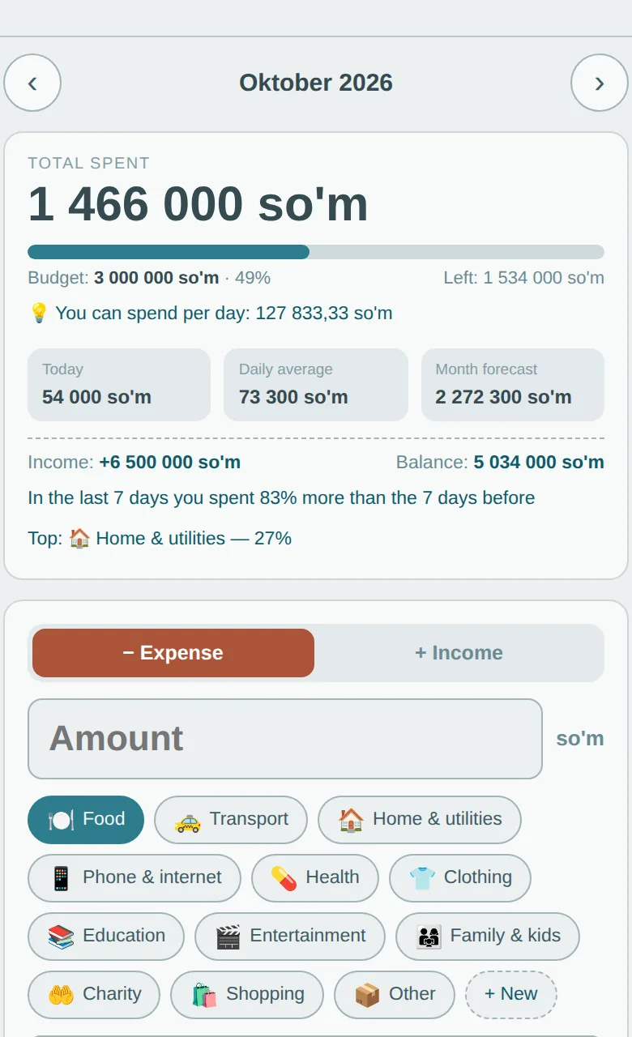Select the Charity category chip
Viewport: 632px width, 1037px height.
coord(94,995)
